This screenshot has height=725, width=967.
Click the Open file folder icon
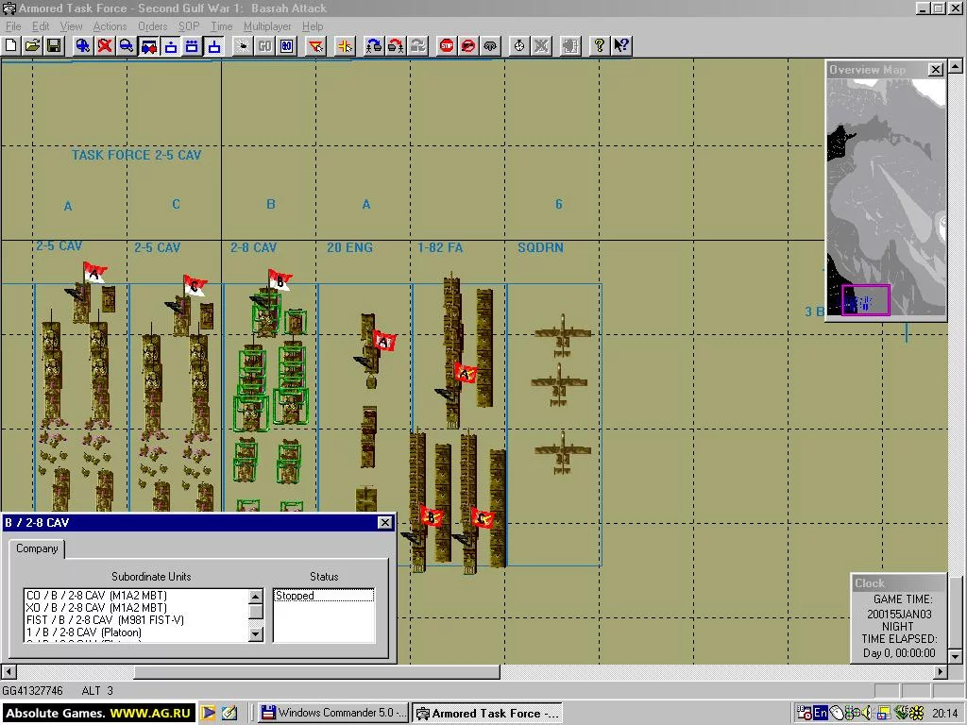click(33, 45)
